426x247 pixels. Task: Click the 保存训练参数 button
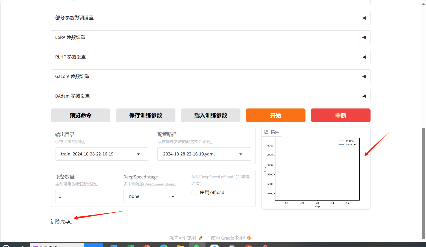(145, 115)
